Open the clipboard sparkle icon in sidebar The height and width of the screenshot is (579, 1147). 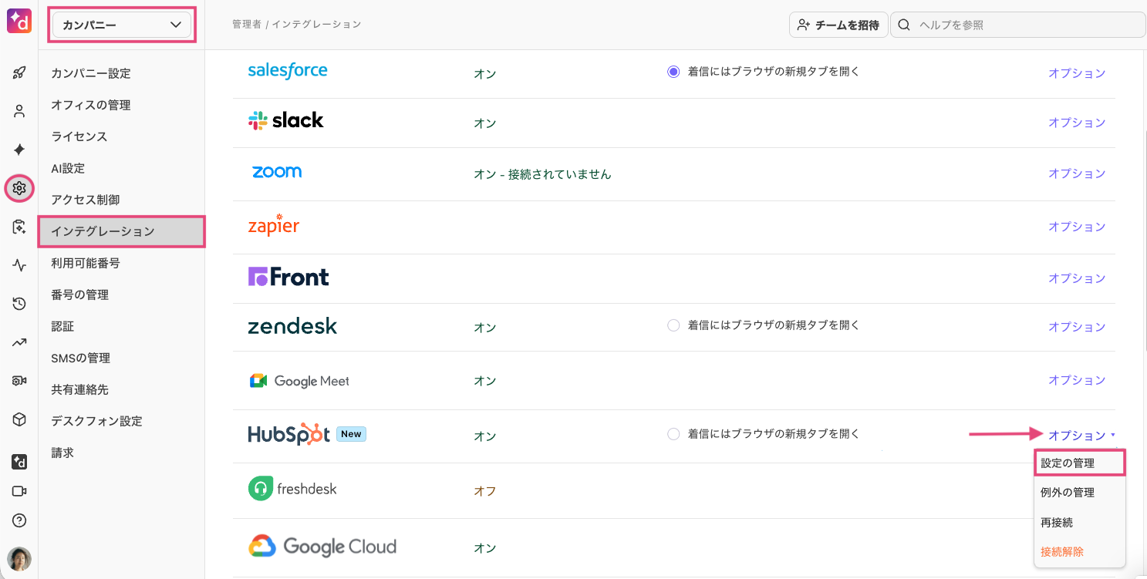pos(19,227)
